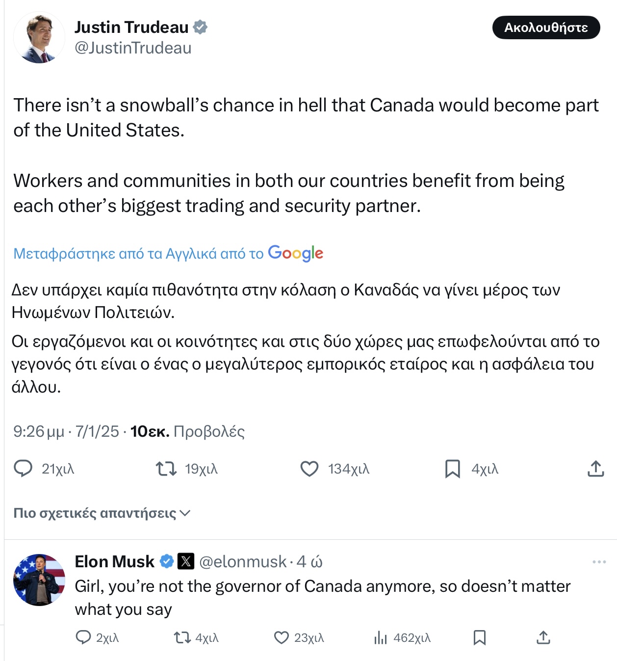Viewport: 617px width, 661px height.
Task: Open Justin Trudeau's profile picture
Action: click(x=39, y=38)
